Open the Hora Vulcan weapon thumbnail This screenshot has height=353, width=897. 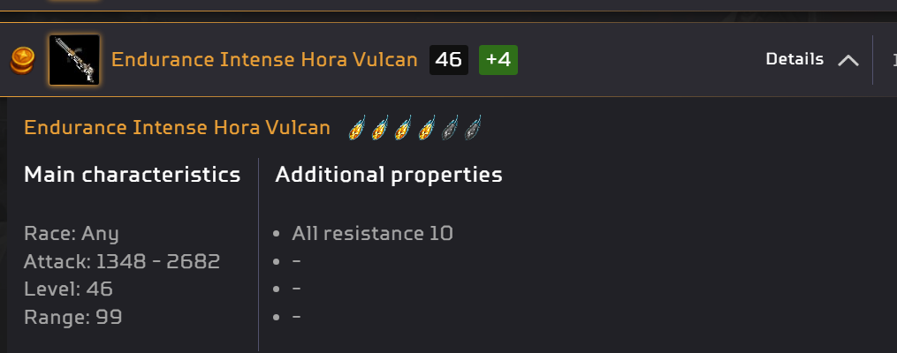74,60
